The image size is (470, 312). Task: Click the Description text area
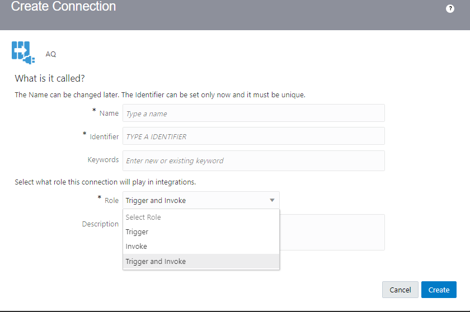[x=332, y=233]
